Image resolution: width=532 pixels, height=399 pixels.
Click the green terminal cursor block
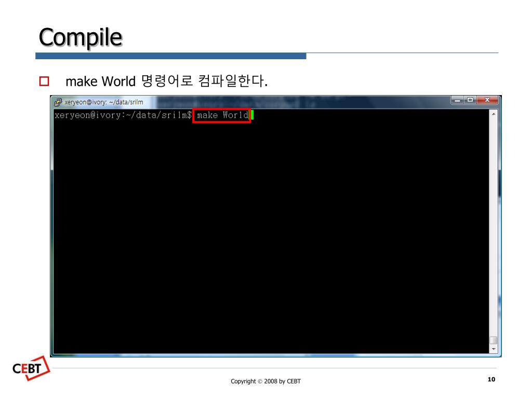click(252, 115)
